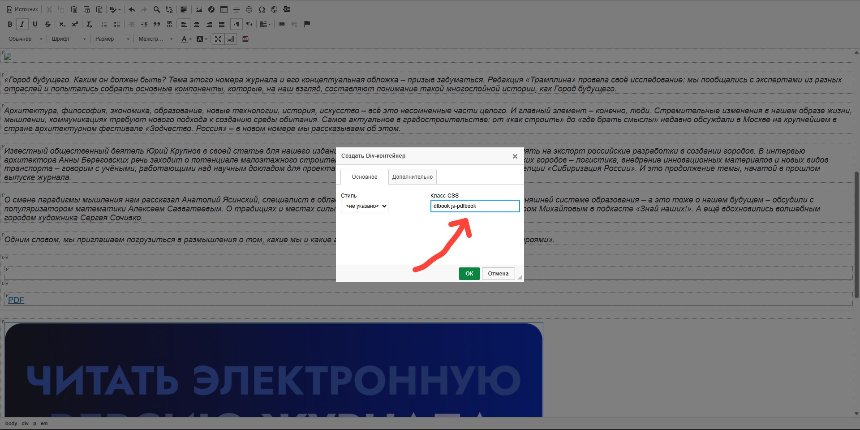This screenshot has height=430, width=860.
Task: Click the Find magnifier icon
Action: [156, 9]
